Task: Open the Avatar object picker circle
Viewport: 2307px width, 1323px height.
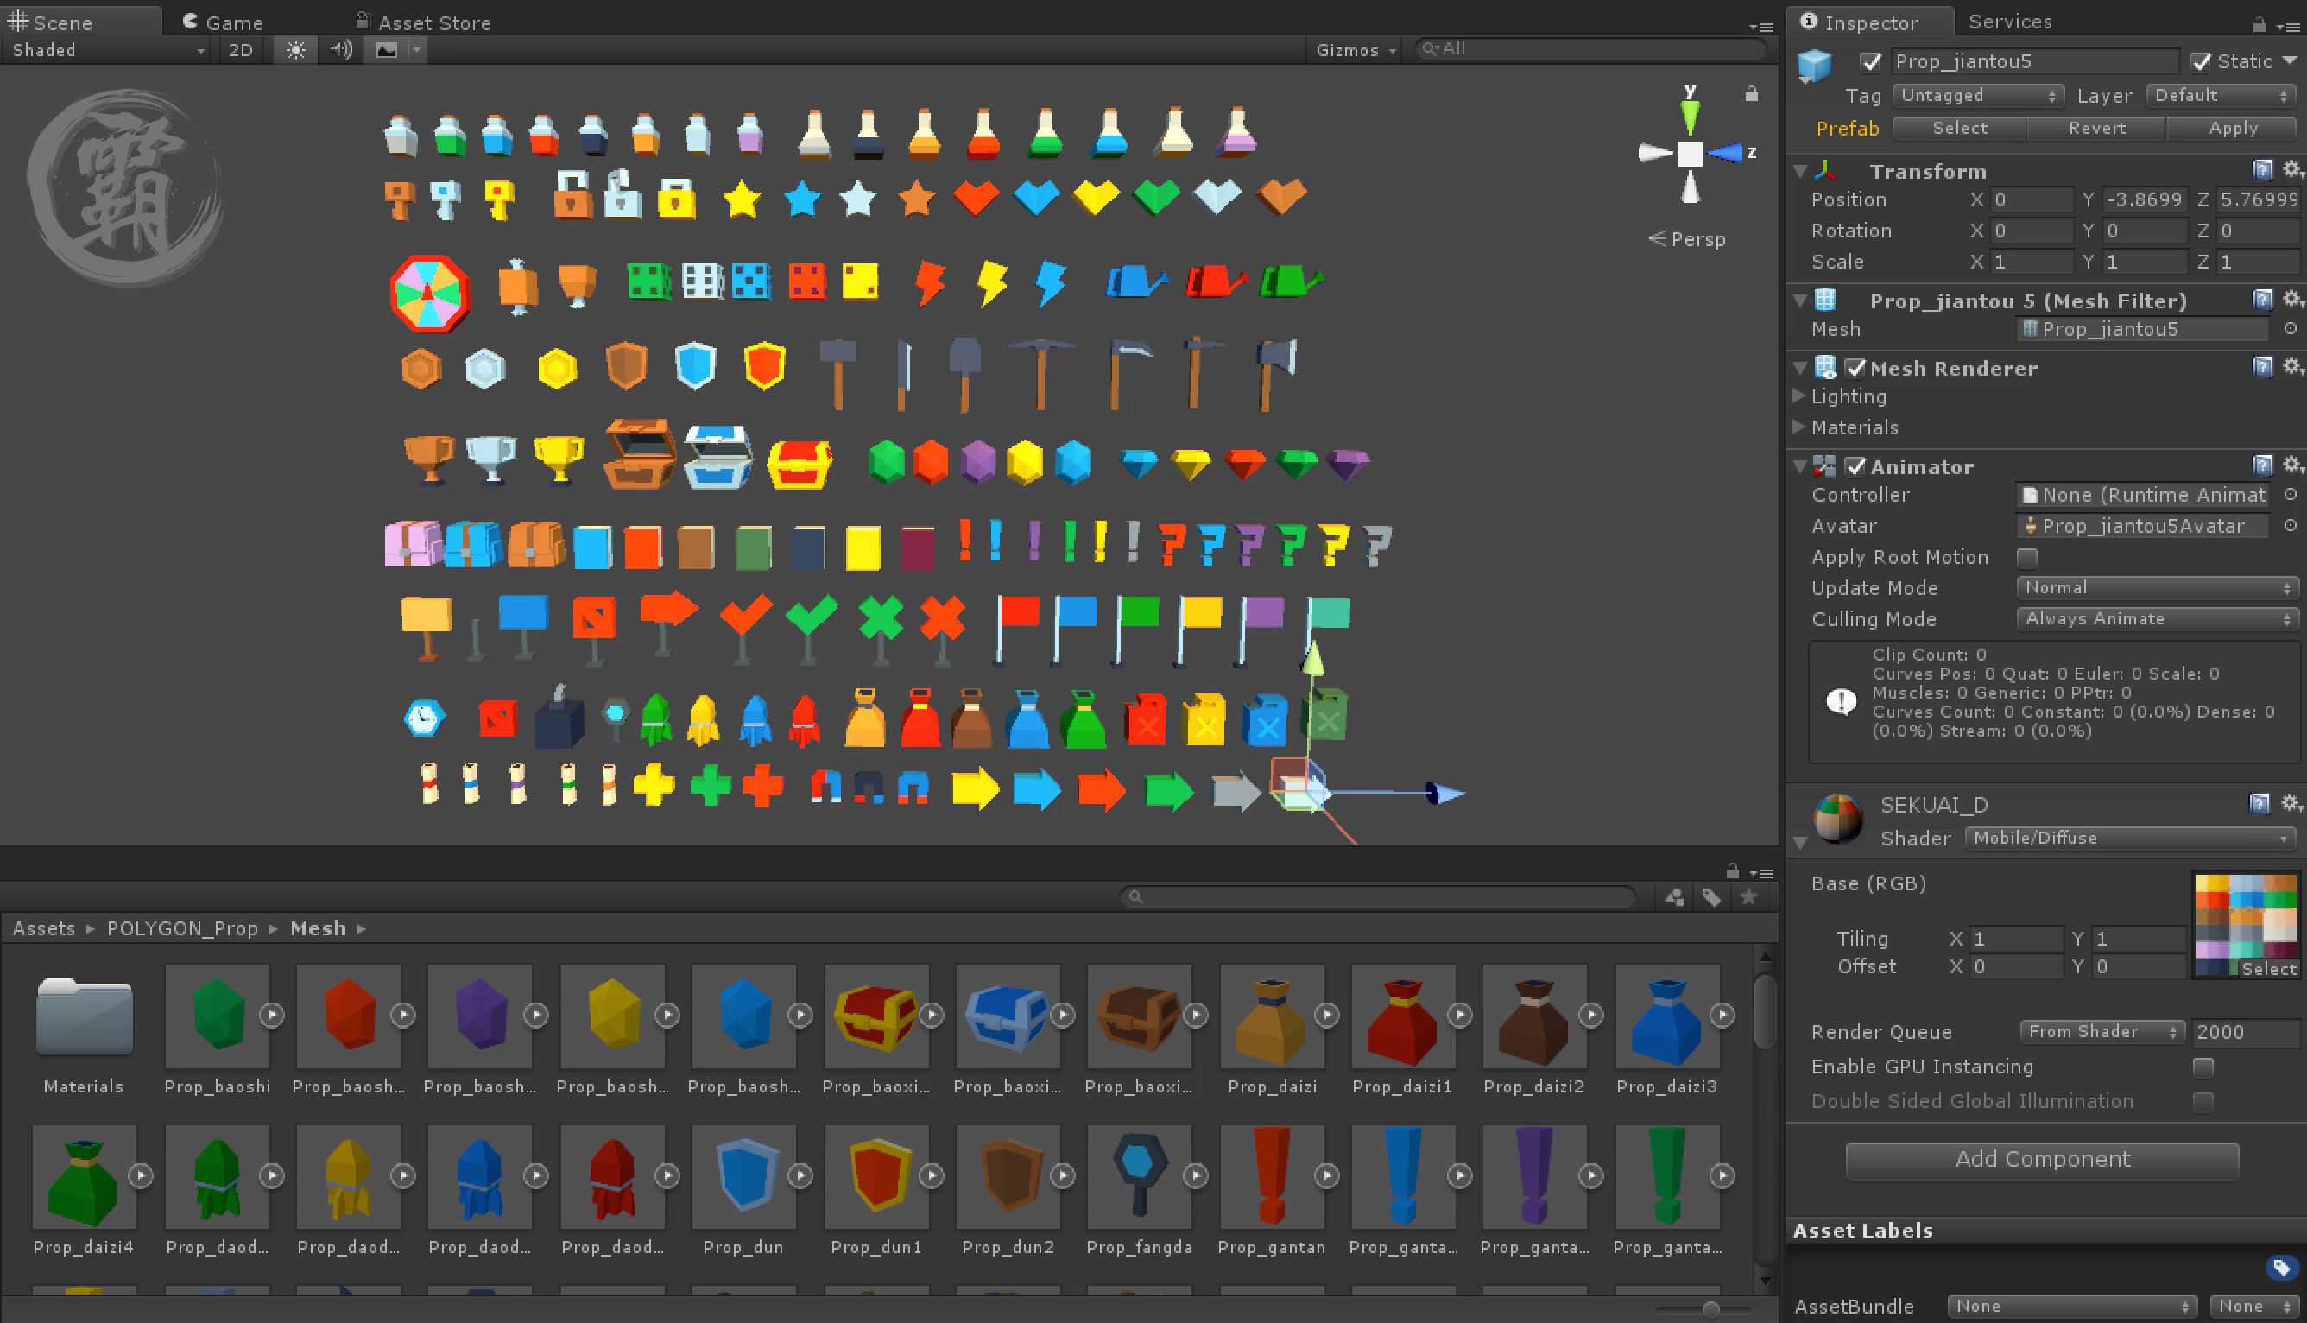Action: [2290, 526]
